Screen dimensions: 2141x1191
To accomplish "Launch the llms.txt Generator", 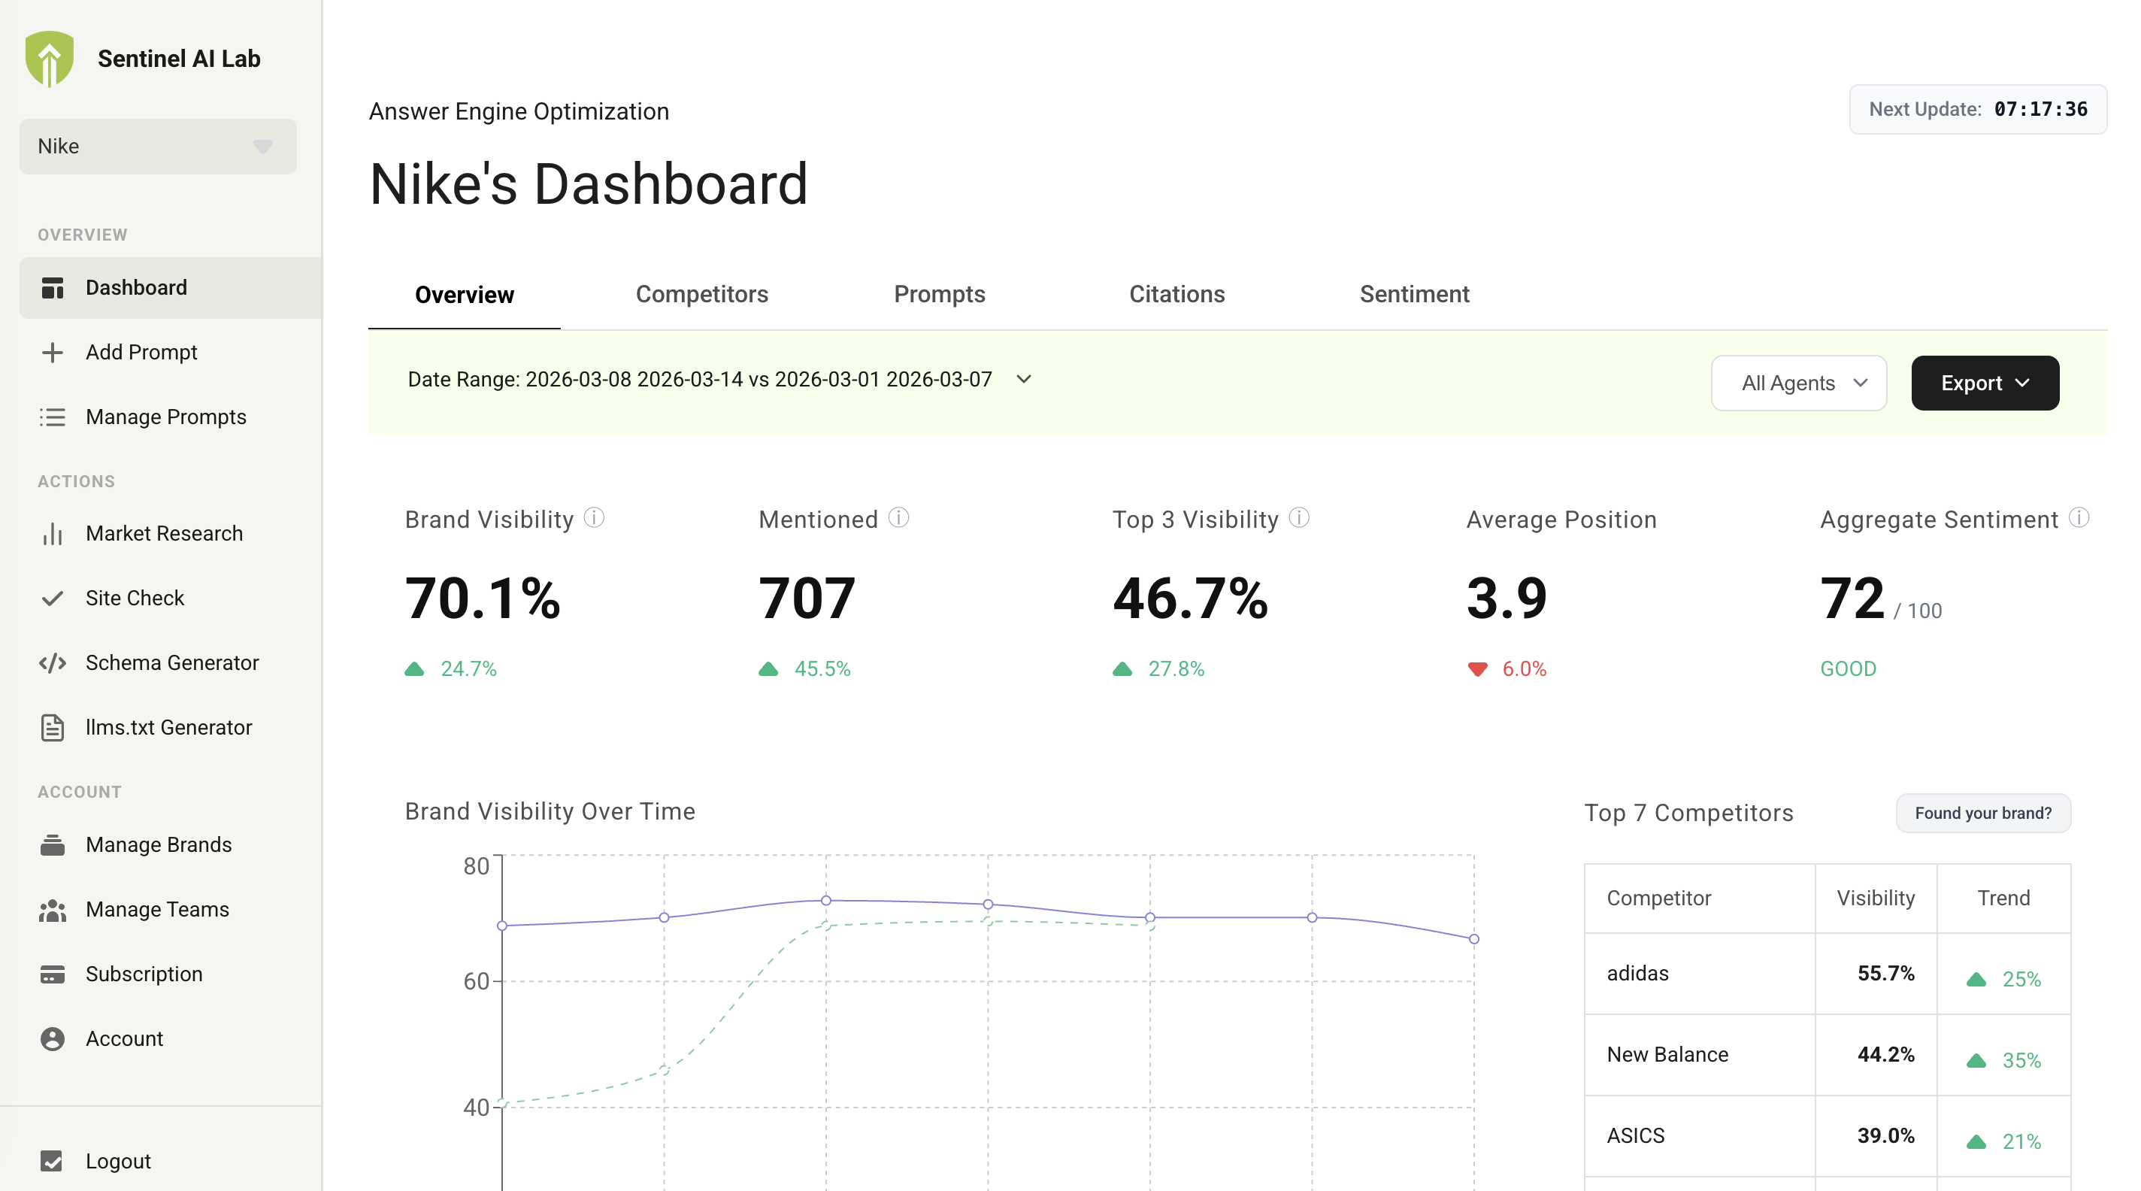I will [x=168, y=727].
